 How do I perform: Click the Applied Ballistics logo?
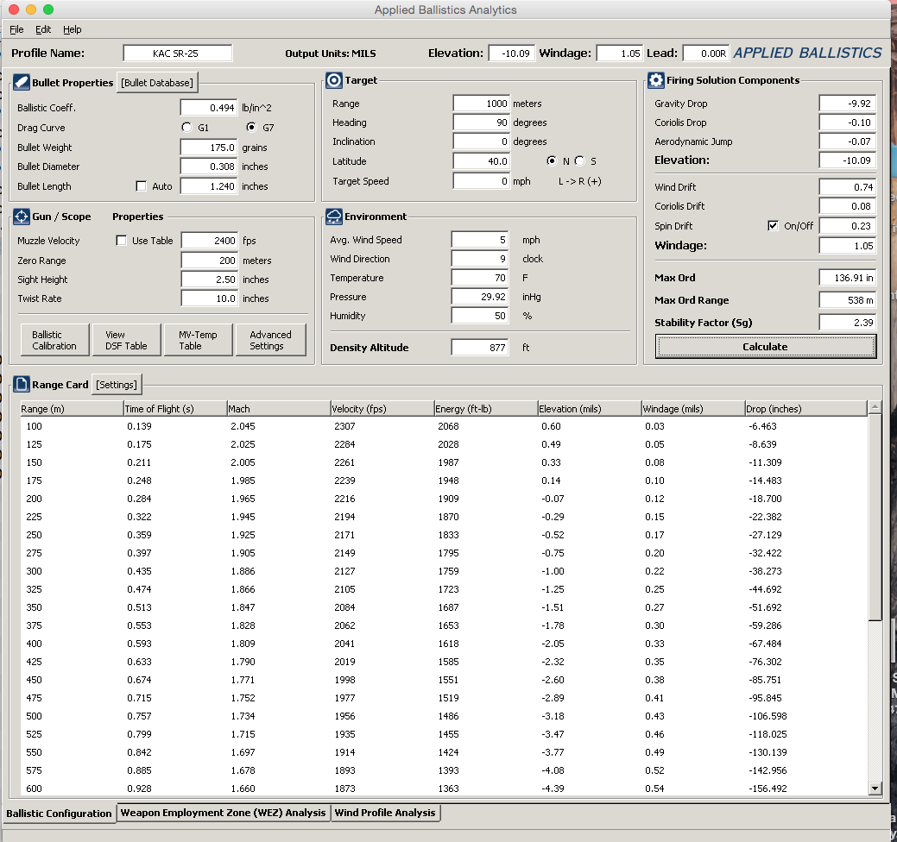807,53
